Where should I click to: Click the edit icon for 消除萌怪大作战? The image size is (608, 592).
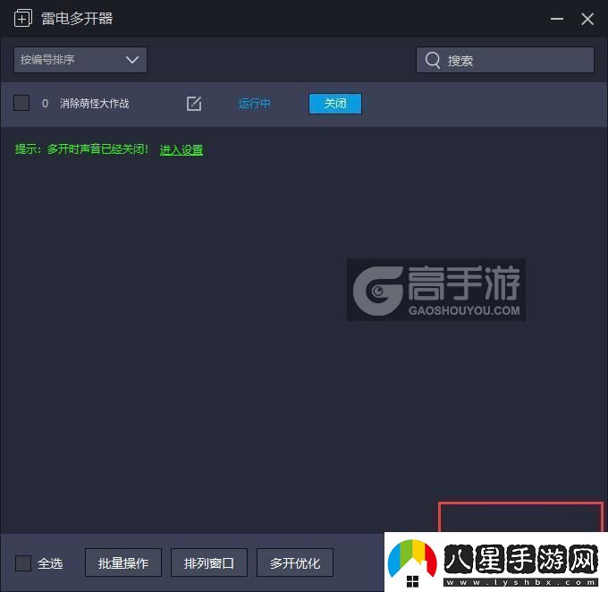point(194,104)
